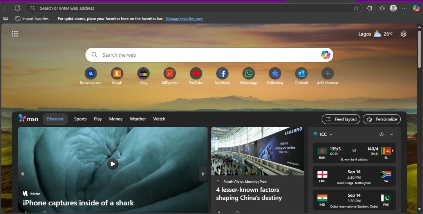Click 'SL won by 6 wickets' text
Screen dimensions: 423x214
354,160
